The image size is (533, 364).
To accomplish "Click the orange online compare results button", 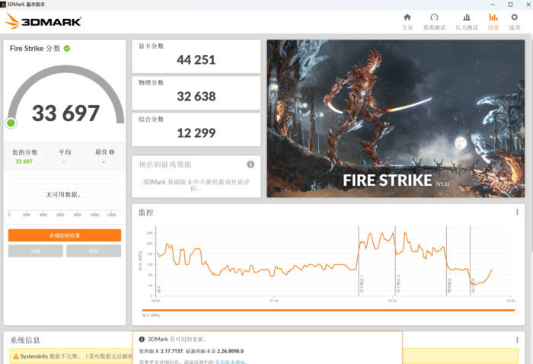I will pos(65,235).
